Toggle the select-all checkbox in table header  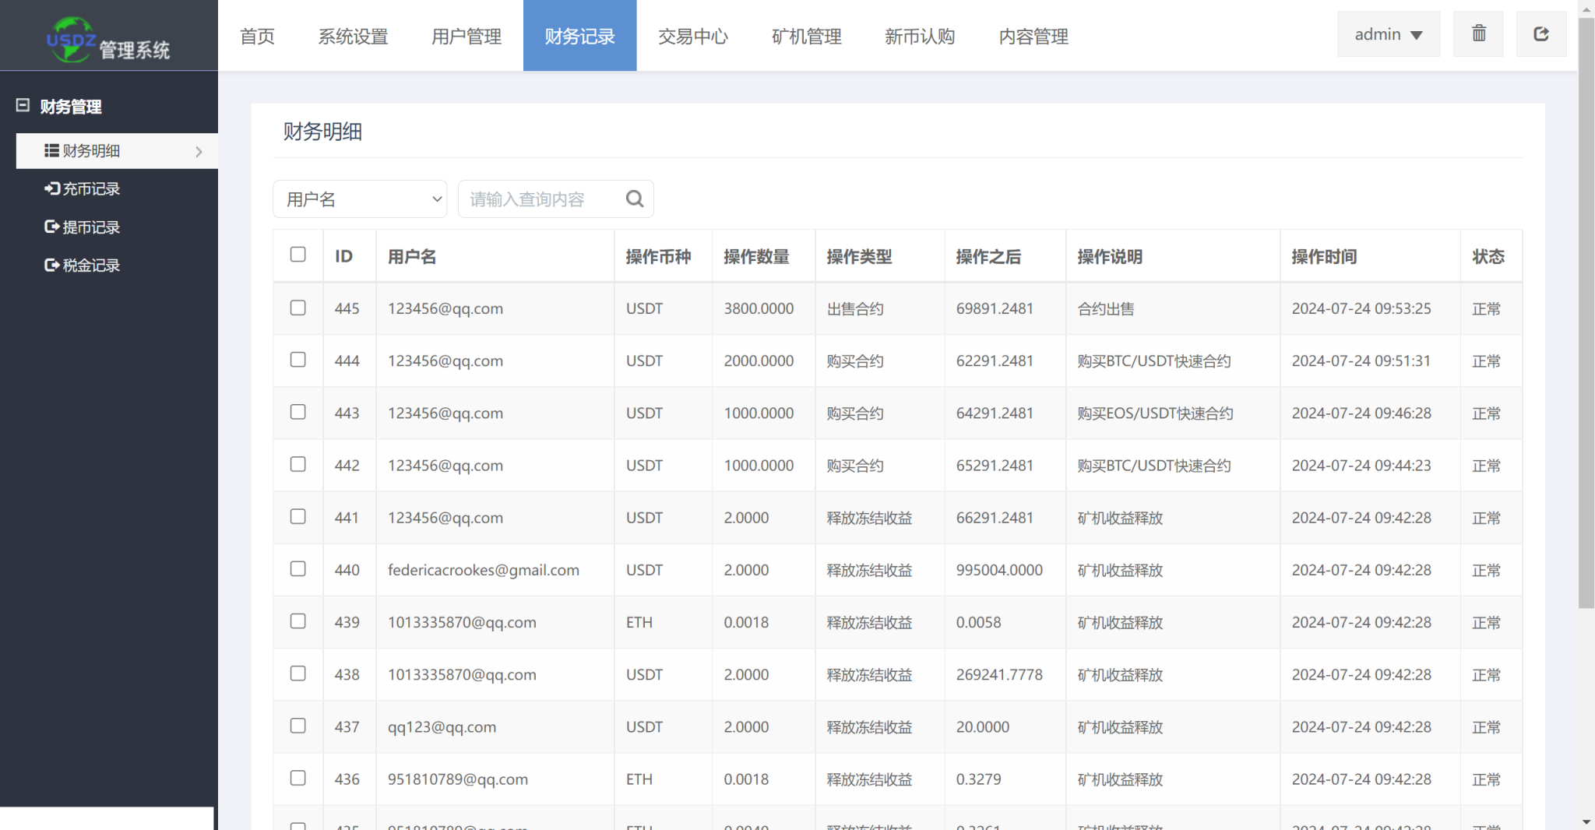coord(298,255)
